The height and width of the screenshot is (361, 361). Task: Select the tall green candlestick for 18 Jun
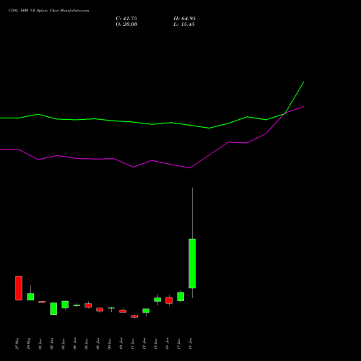(192, 264)
